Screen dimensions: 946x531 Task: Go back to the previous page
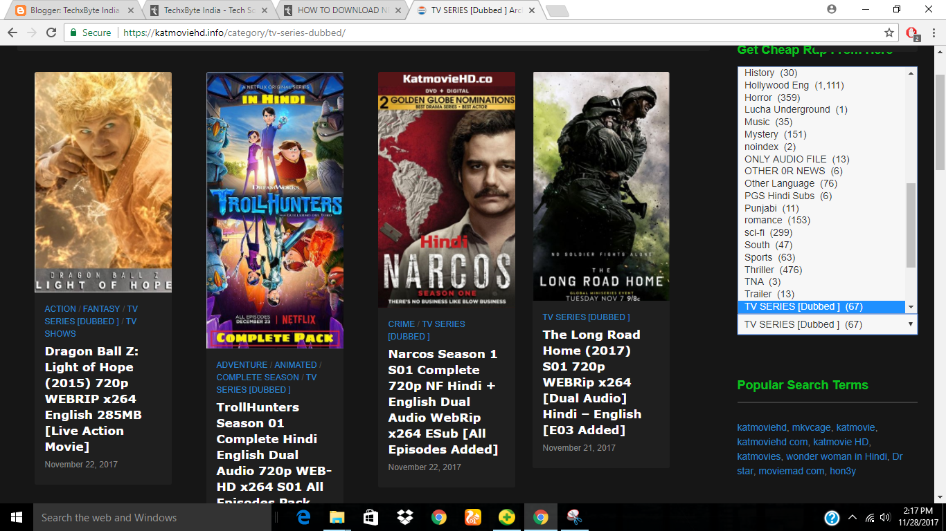pyautogui.click(x=12, y=32)
